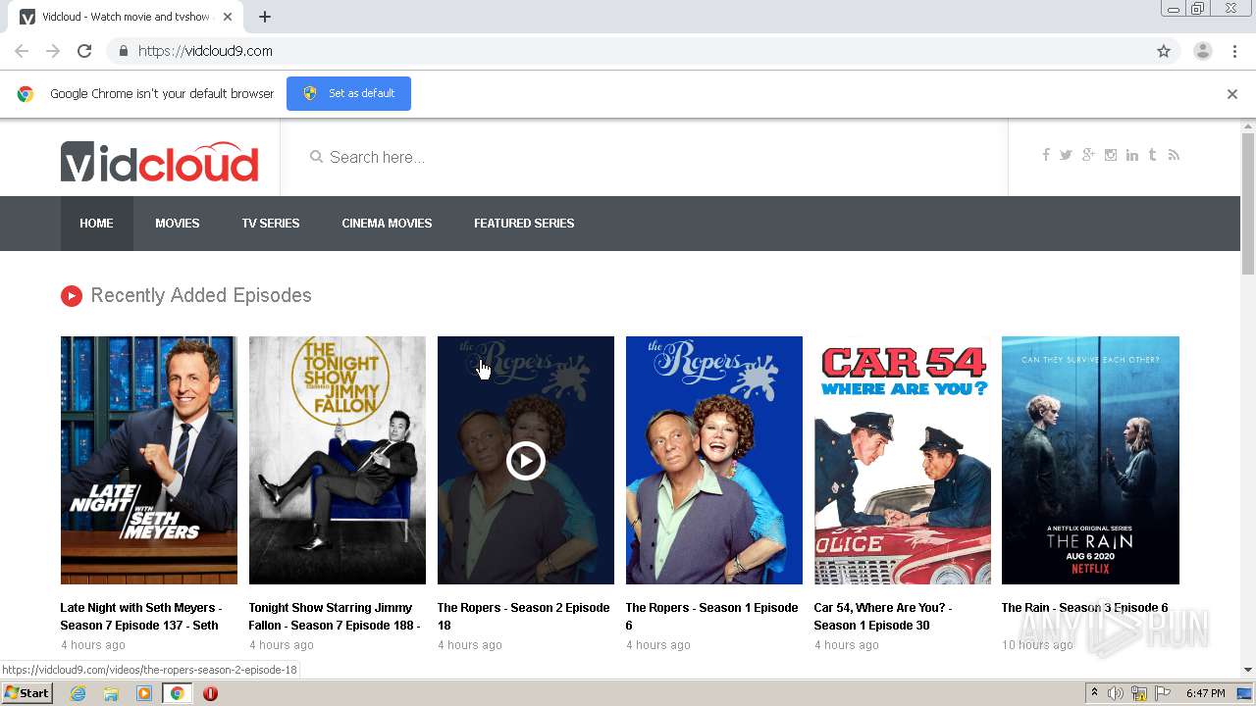Image resolution: width=1256 pixels, height=706 pixels.
Task: Select the Vidcloud browser tab
Action: click(x=128, y=17)
